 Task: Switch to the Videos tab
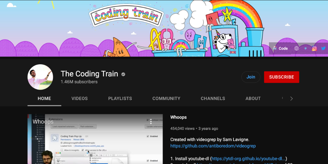(x=79, y=98)
